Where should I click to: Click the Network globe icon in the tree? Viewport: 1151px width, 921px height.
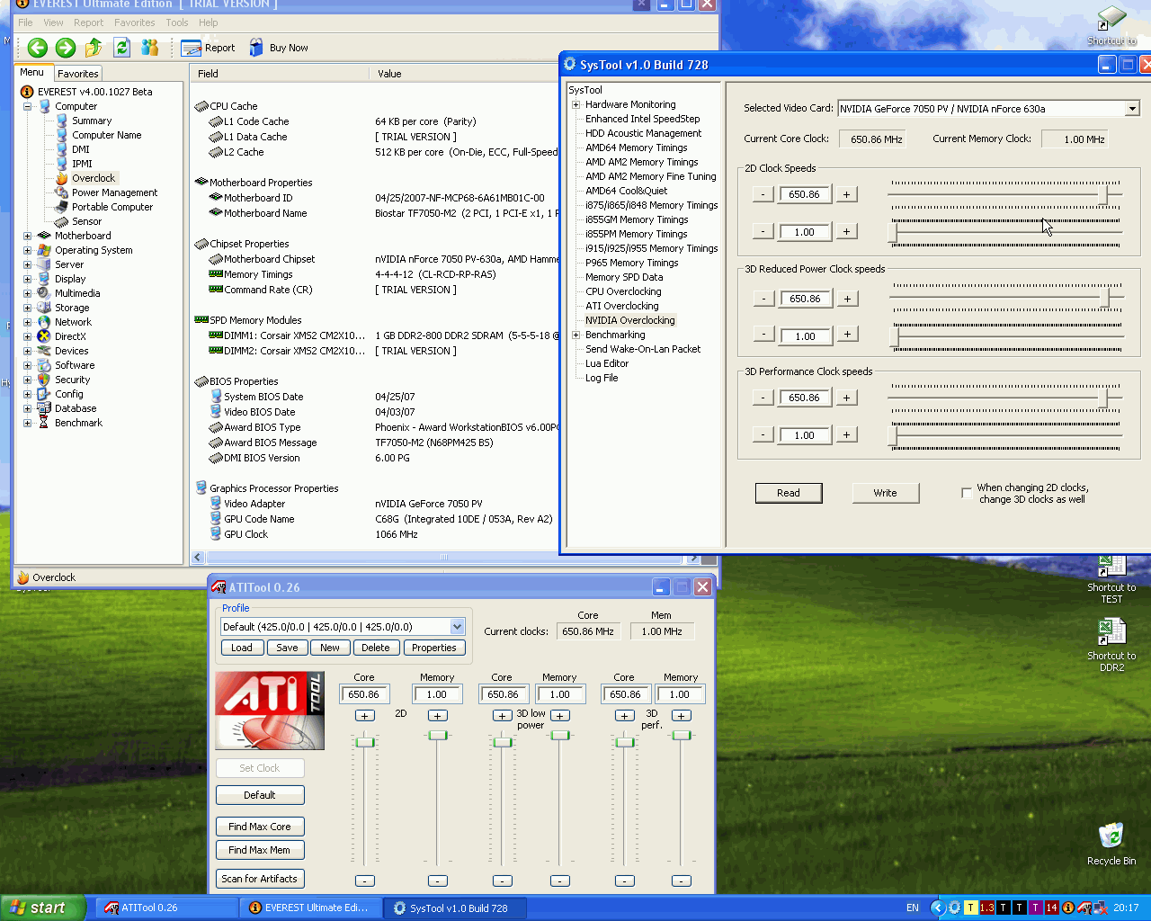point(43,322)
